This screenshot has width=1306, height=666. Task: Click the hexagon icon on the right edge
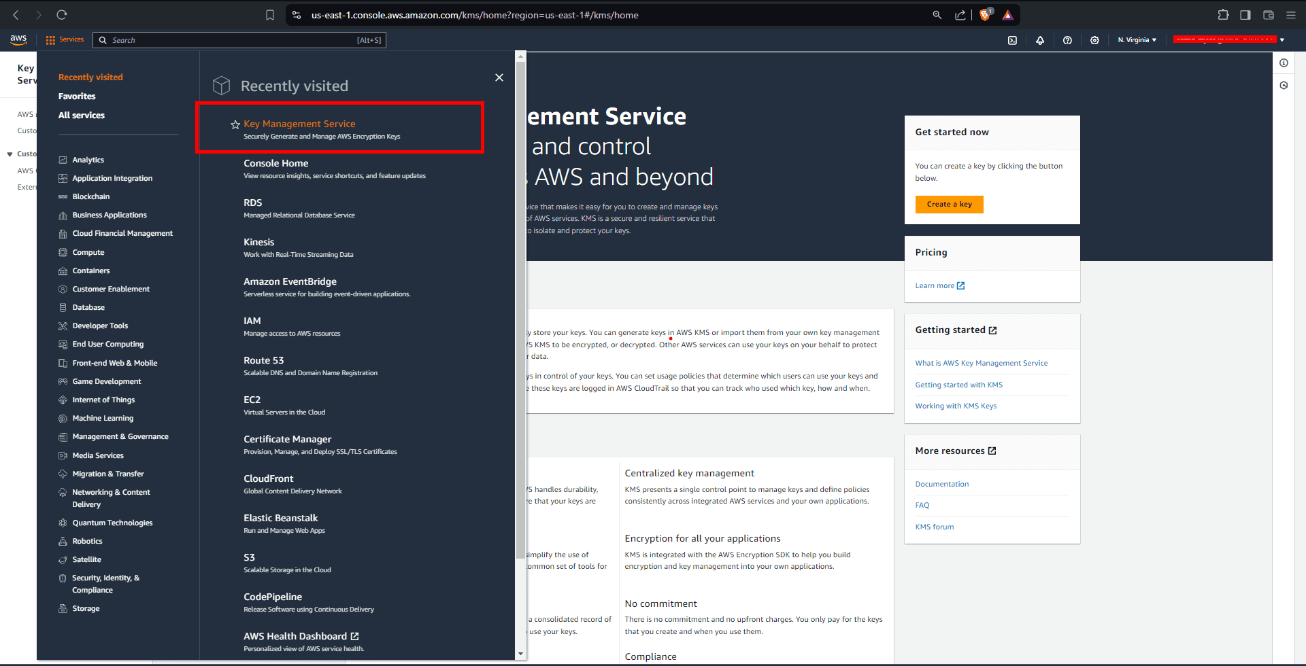pyautogui.click(x=1284, y=86)
